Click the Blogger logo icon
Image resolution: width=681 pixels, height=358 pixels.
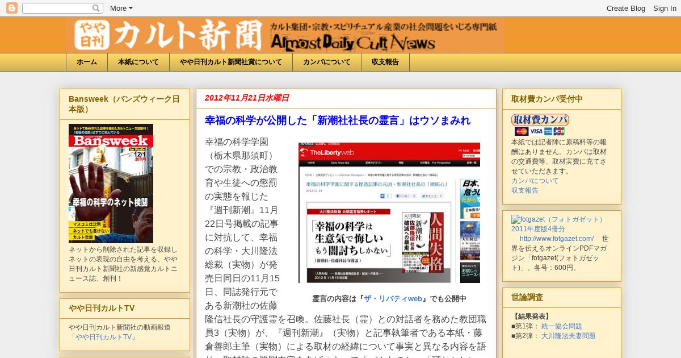11,8
